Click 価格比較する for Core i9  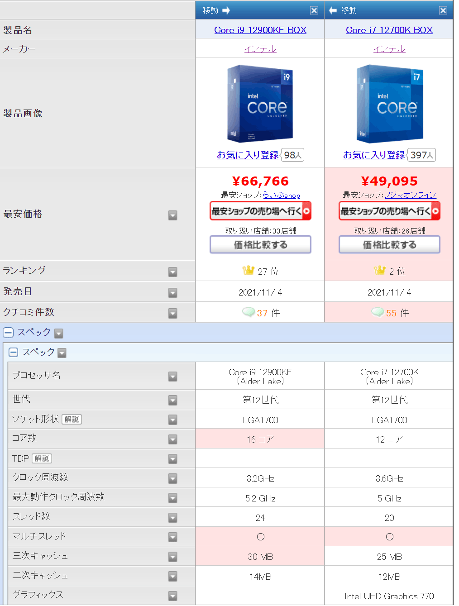coord(260,245)
